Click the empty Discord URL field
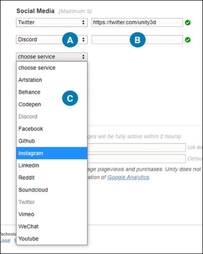 (x=137, y=40)
